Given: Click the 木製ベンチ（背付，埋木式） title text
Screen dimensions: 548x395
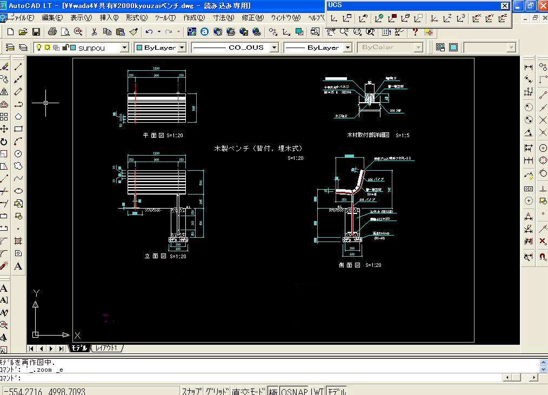Looking at the screenshot, I should pos(258,149).
